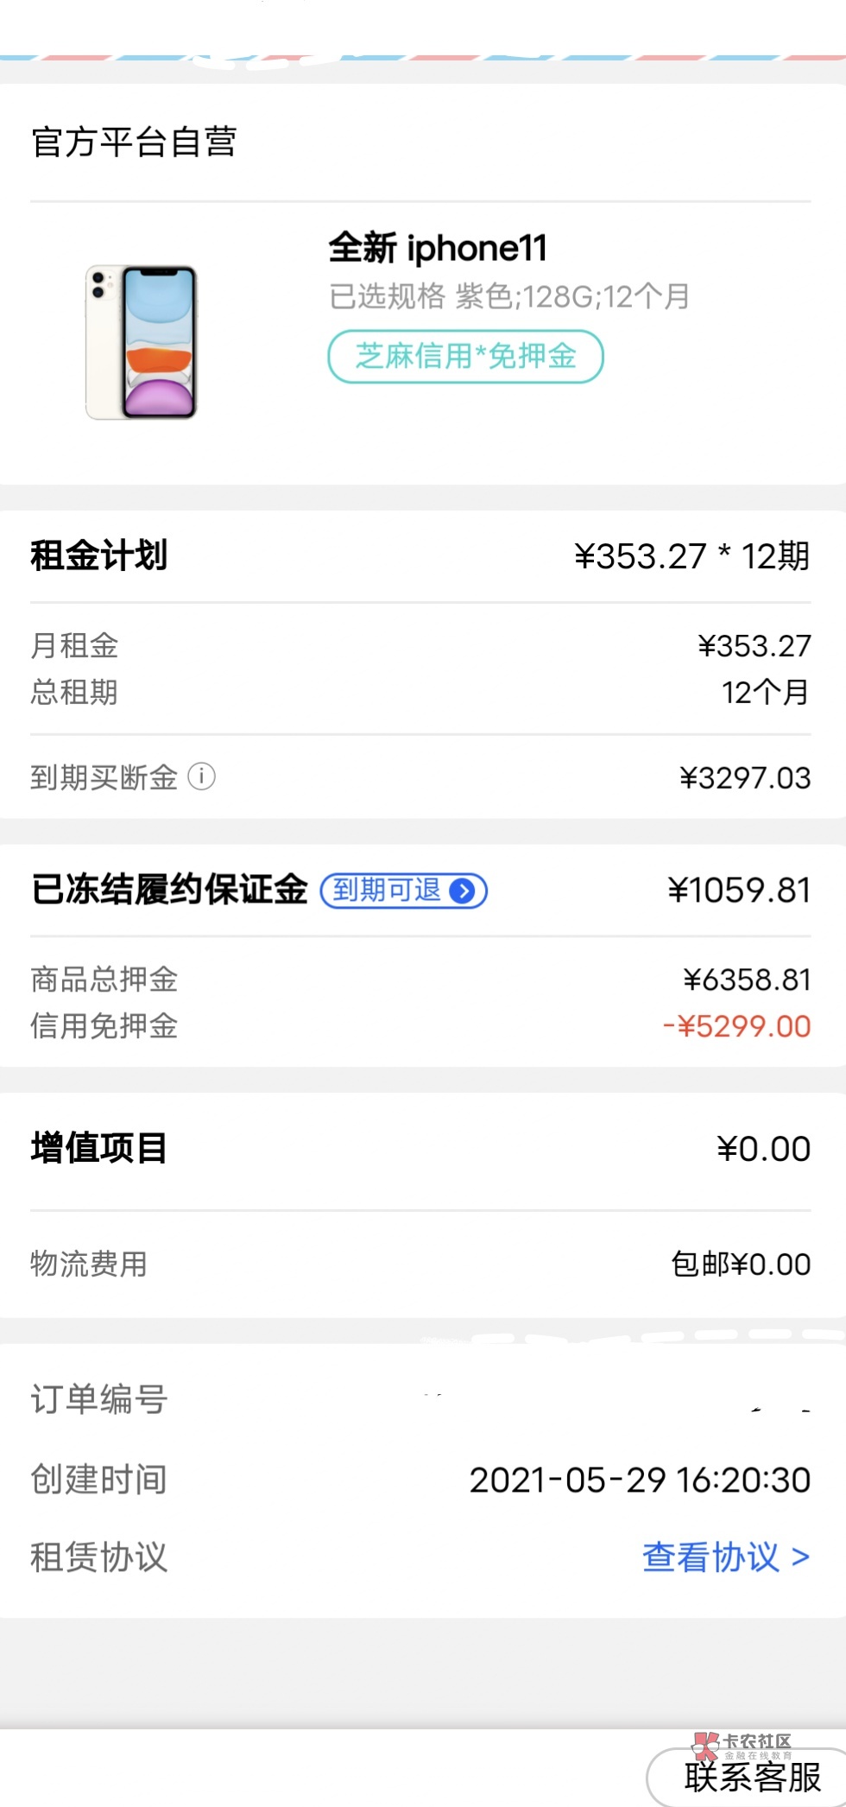Tap the info icon beside 到期买断金

click(x=201, y=777)
